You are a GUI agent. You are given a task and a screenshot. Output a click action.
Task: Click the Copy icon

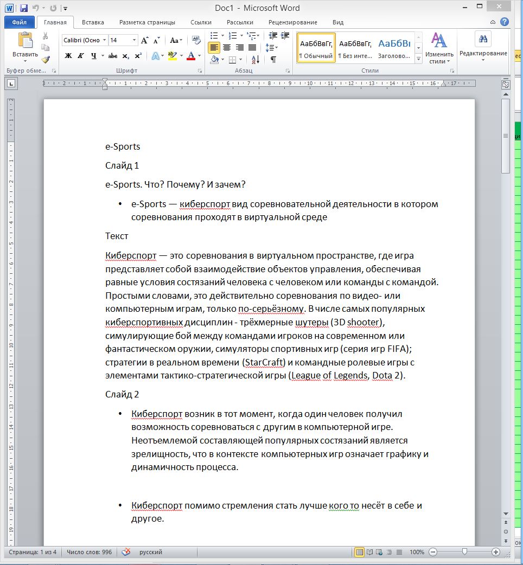point(46,48)
